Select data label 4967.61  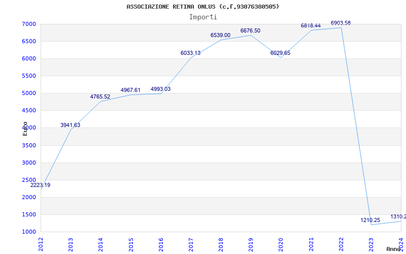(130, 90)
